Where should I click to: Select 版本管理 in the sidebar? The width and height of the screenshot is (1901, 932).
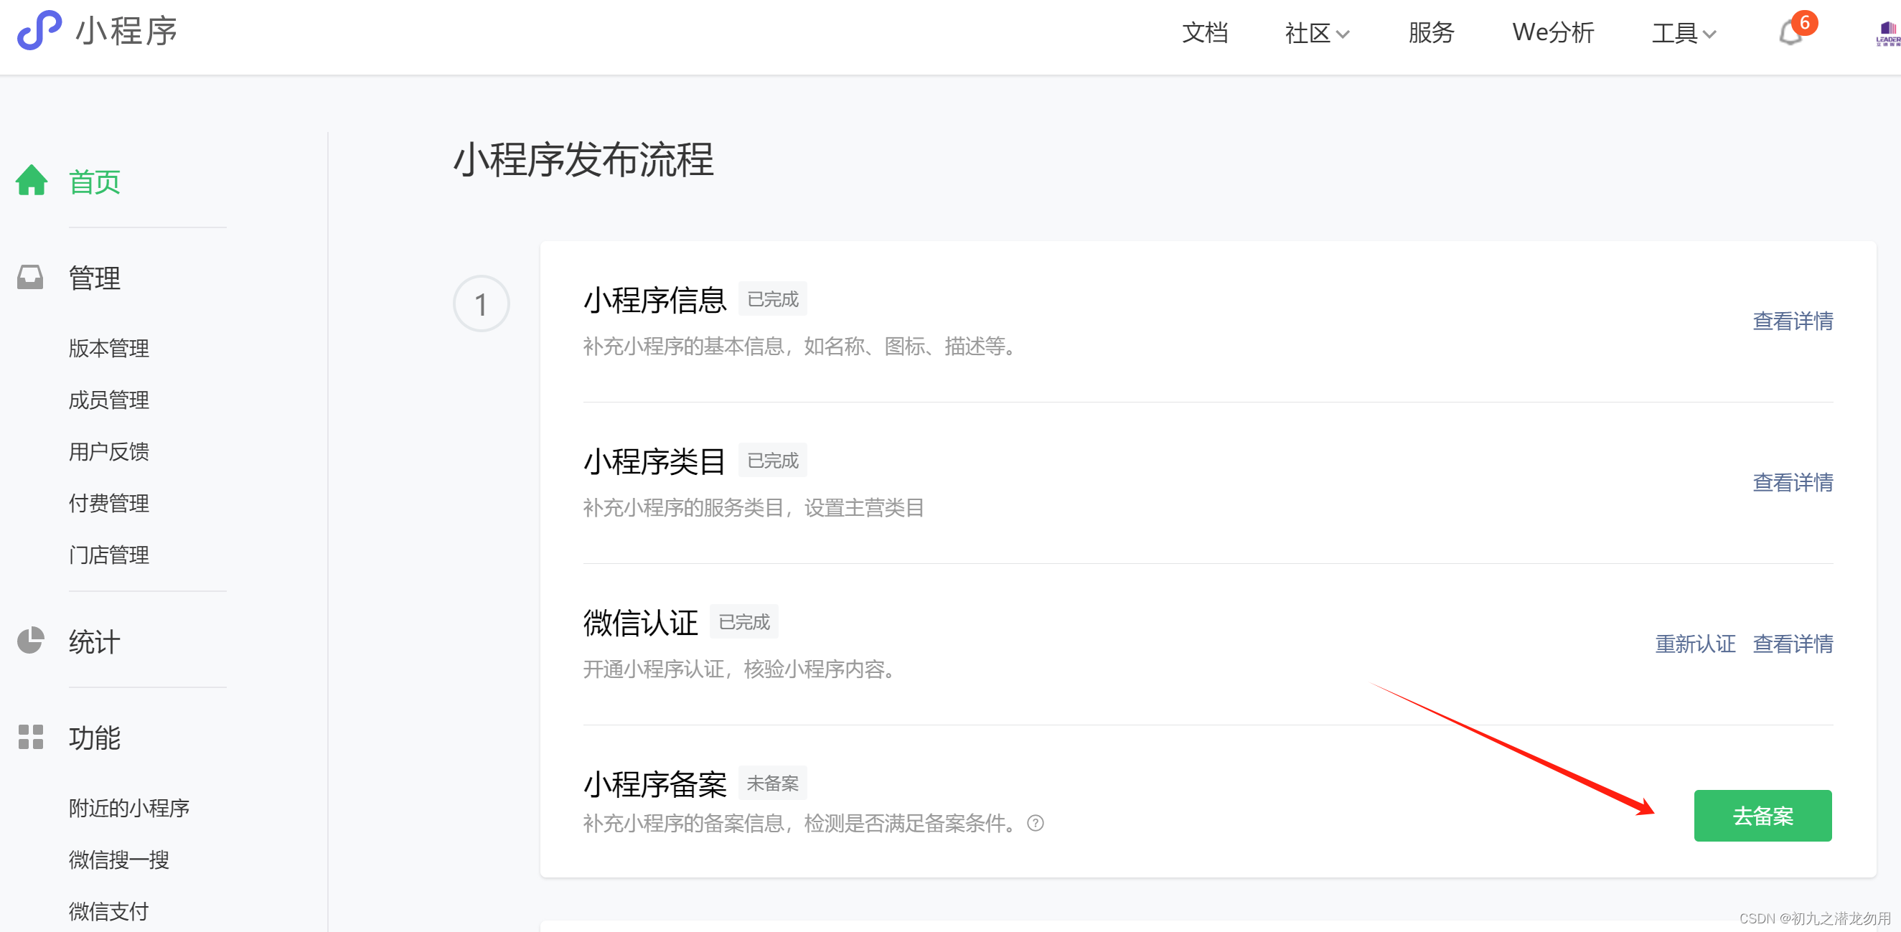tap(108, 347)
